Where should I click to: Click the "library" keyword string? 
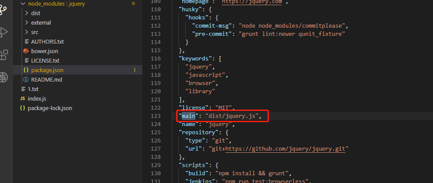200,91
